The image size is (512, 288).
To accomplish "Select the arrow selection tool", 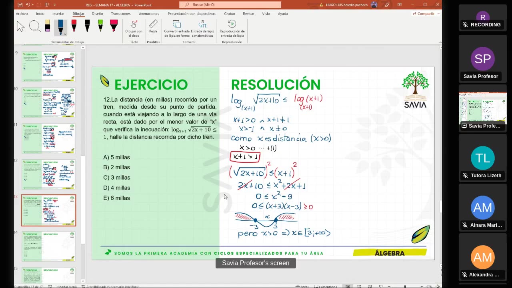I will coord(20,26).
